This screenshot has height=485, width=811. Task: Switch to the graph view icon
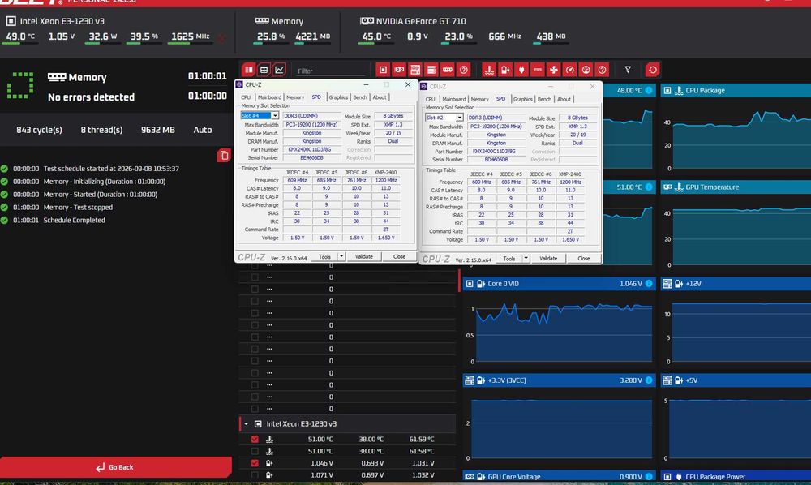coord(279,70)
